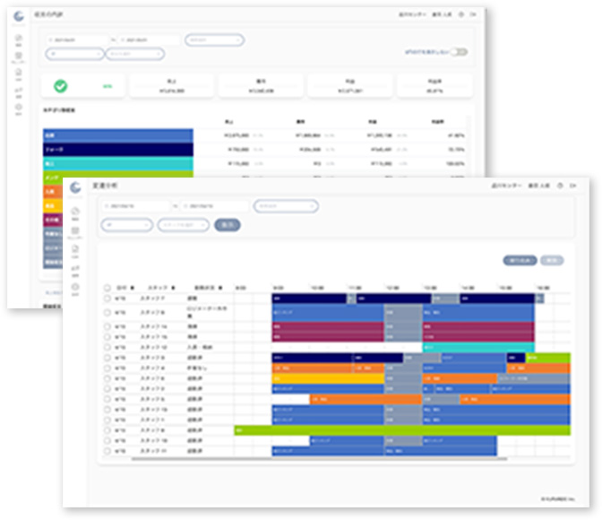The height and width of the screenshot is (520, 602).
Task: Click the help icon in back window header
Action: click(x=459, y=14)
